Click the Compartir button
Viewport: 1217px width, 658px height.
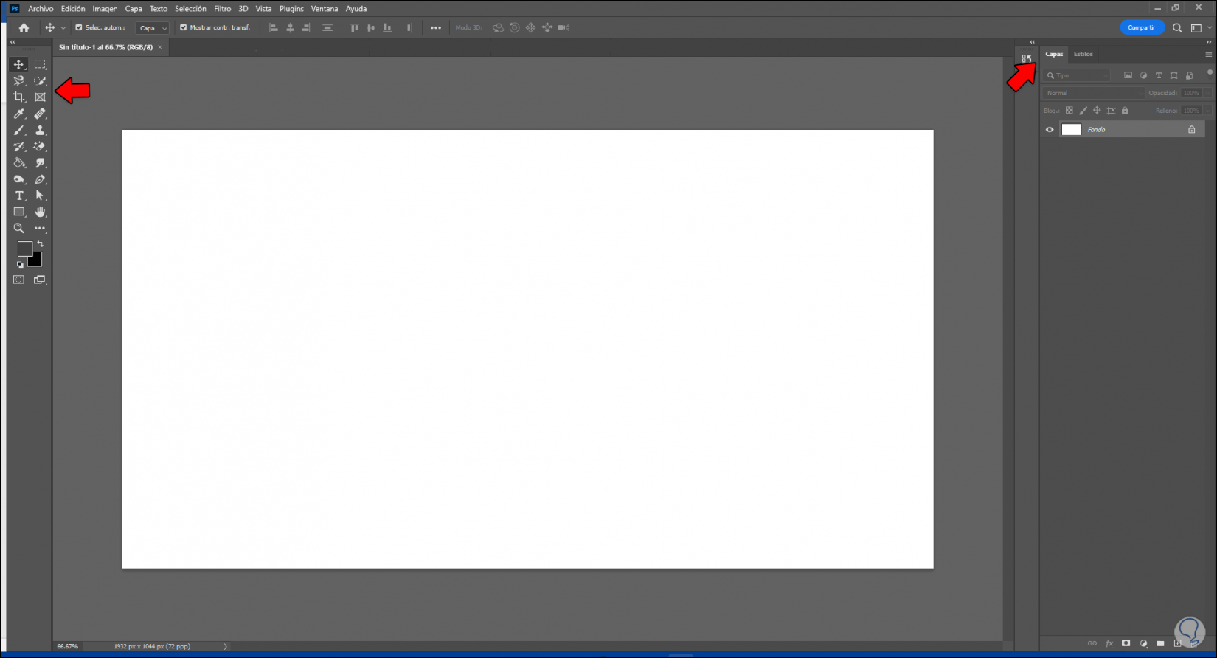[1142, 27]
